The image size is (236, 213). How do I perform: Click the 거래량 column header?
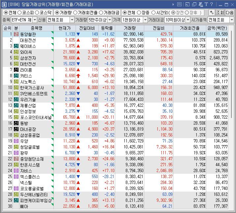click(x=130, y=28)
